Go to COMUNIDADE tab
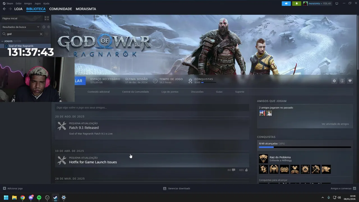The image size is (359, 202). tap(61, 9)
